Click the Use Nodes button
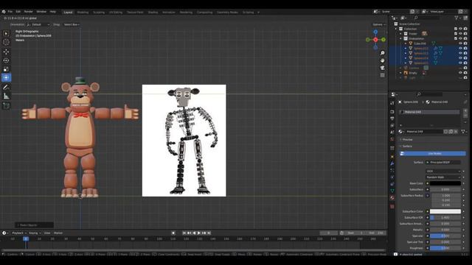 (x=433, y=154)
